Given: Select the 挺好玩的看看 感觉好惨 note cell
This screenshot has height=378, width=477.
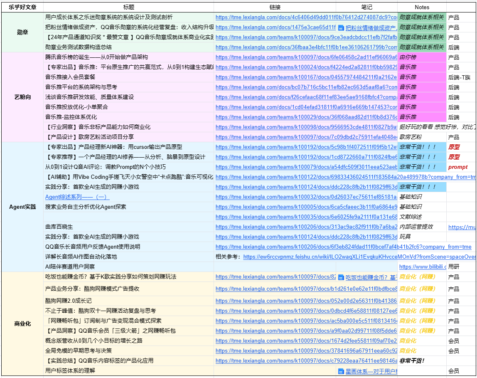Looking at the screenshot, I should 437,127.
